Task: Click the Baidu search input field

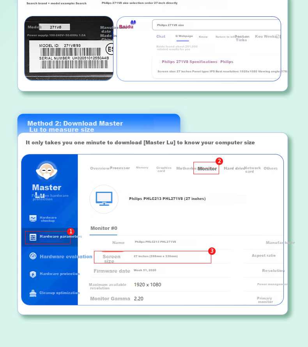Action: [x=216, y=25]
